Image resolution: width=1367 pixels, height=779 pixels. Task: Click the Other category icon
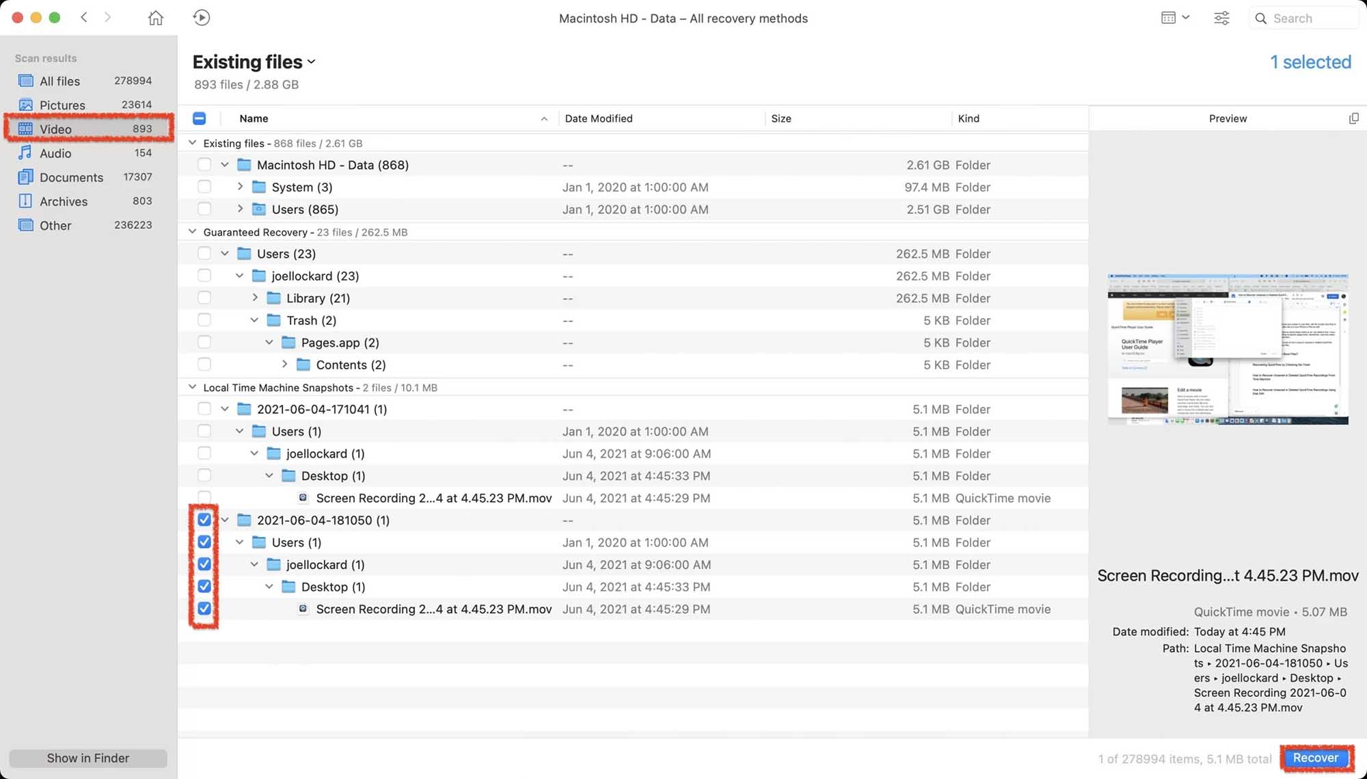point(26,224)
